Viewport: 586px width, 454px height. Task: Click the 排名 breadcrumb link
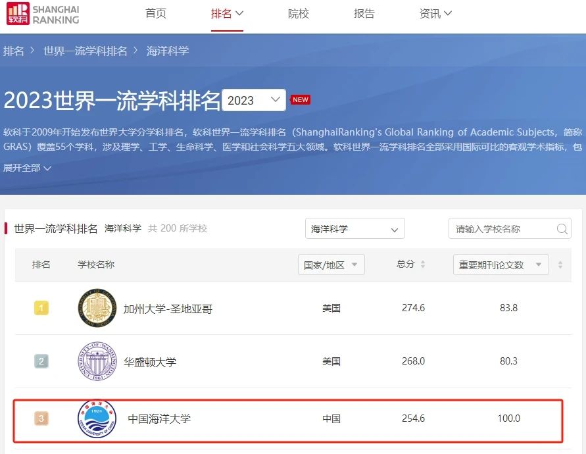13,51
